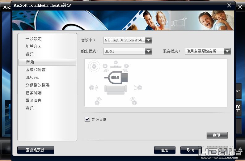Close the background ArcSoft player window
Image resolution: width=245 pixels, height=161 pixels.
240,7
